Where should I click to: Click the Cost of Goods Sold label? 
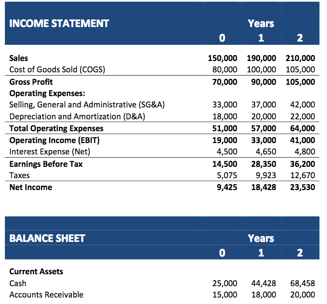57,70
